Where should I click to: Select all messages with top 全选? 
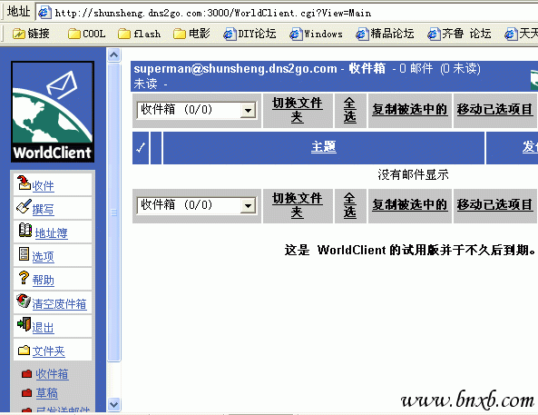(350, 110)
